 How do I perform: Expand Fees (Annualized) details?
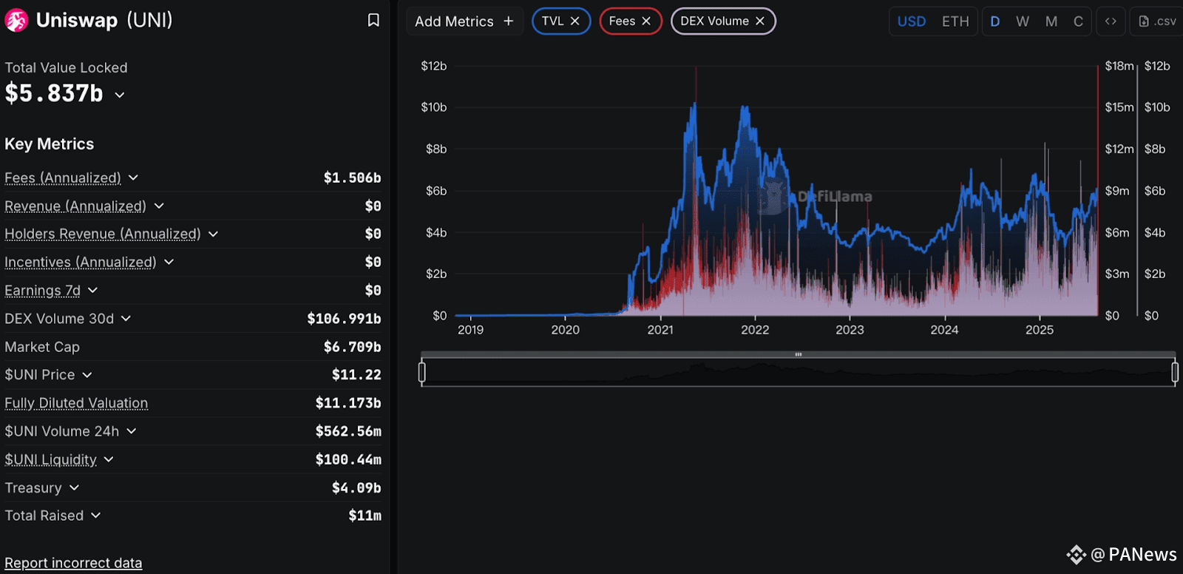pos(133,178)
